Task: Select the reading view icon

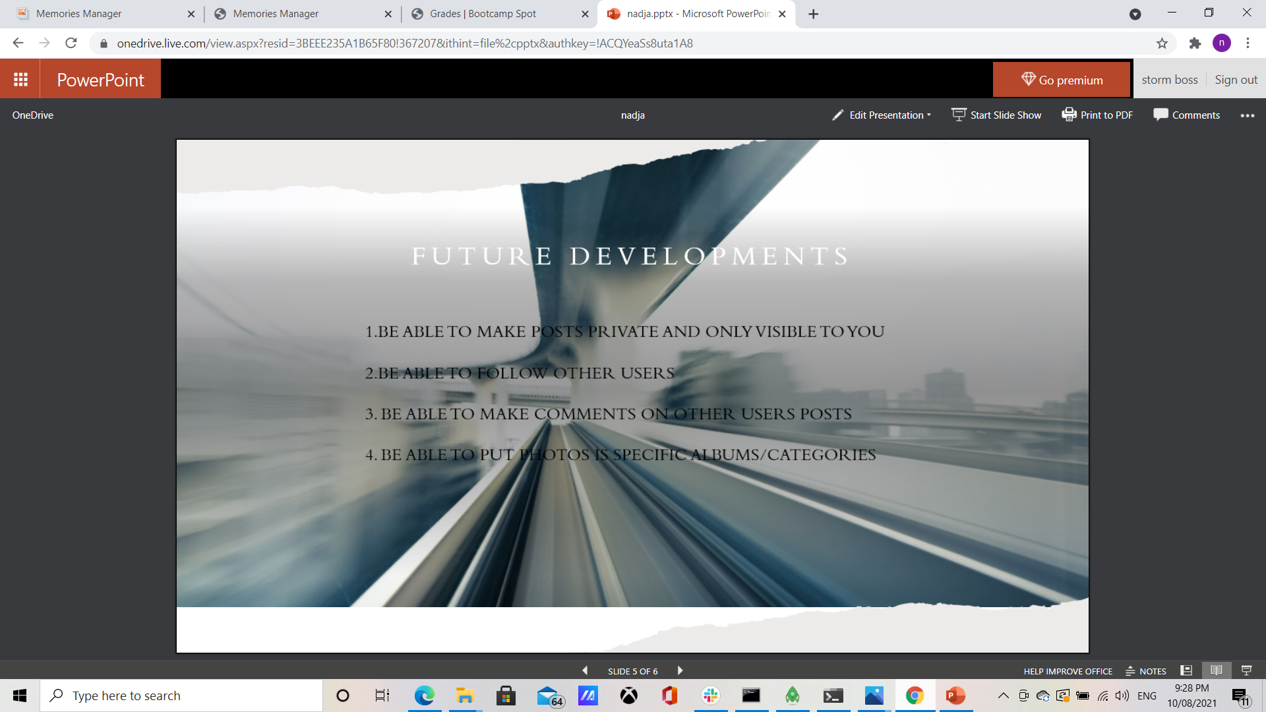Action: click(1217, 670)
